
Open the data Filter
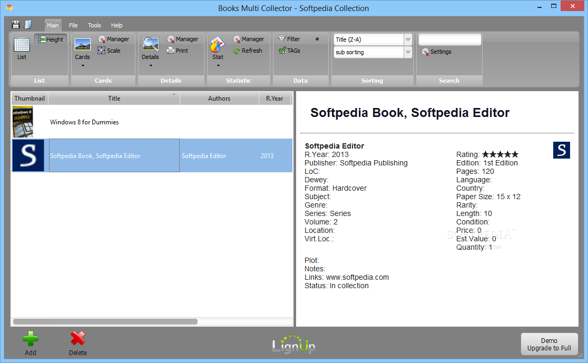coord(289,39)
